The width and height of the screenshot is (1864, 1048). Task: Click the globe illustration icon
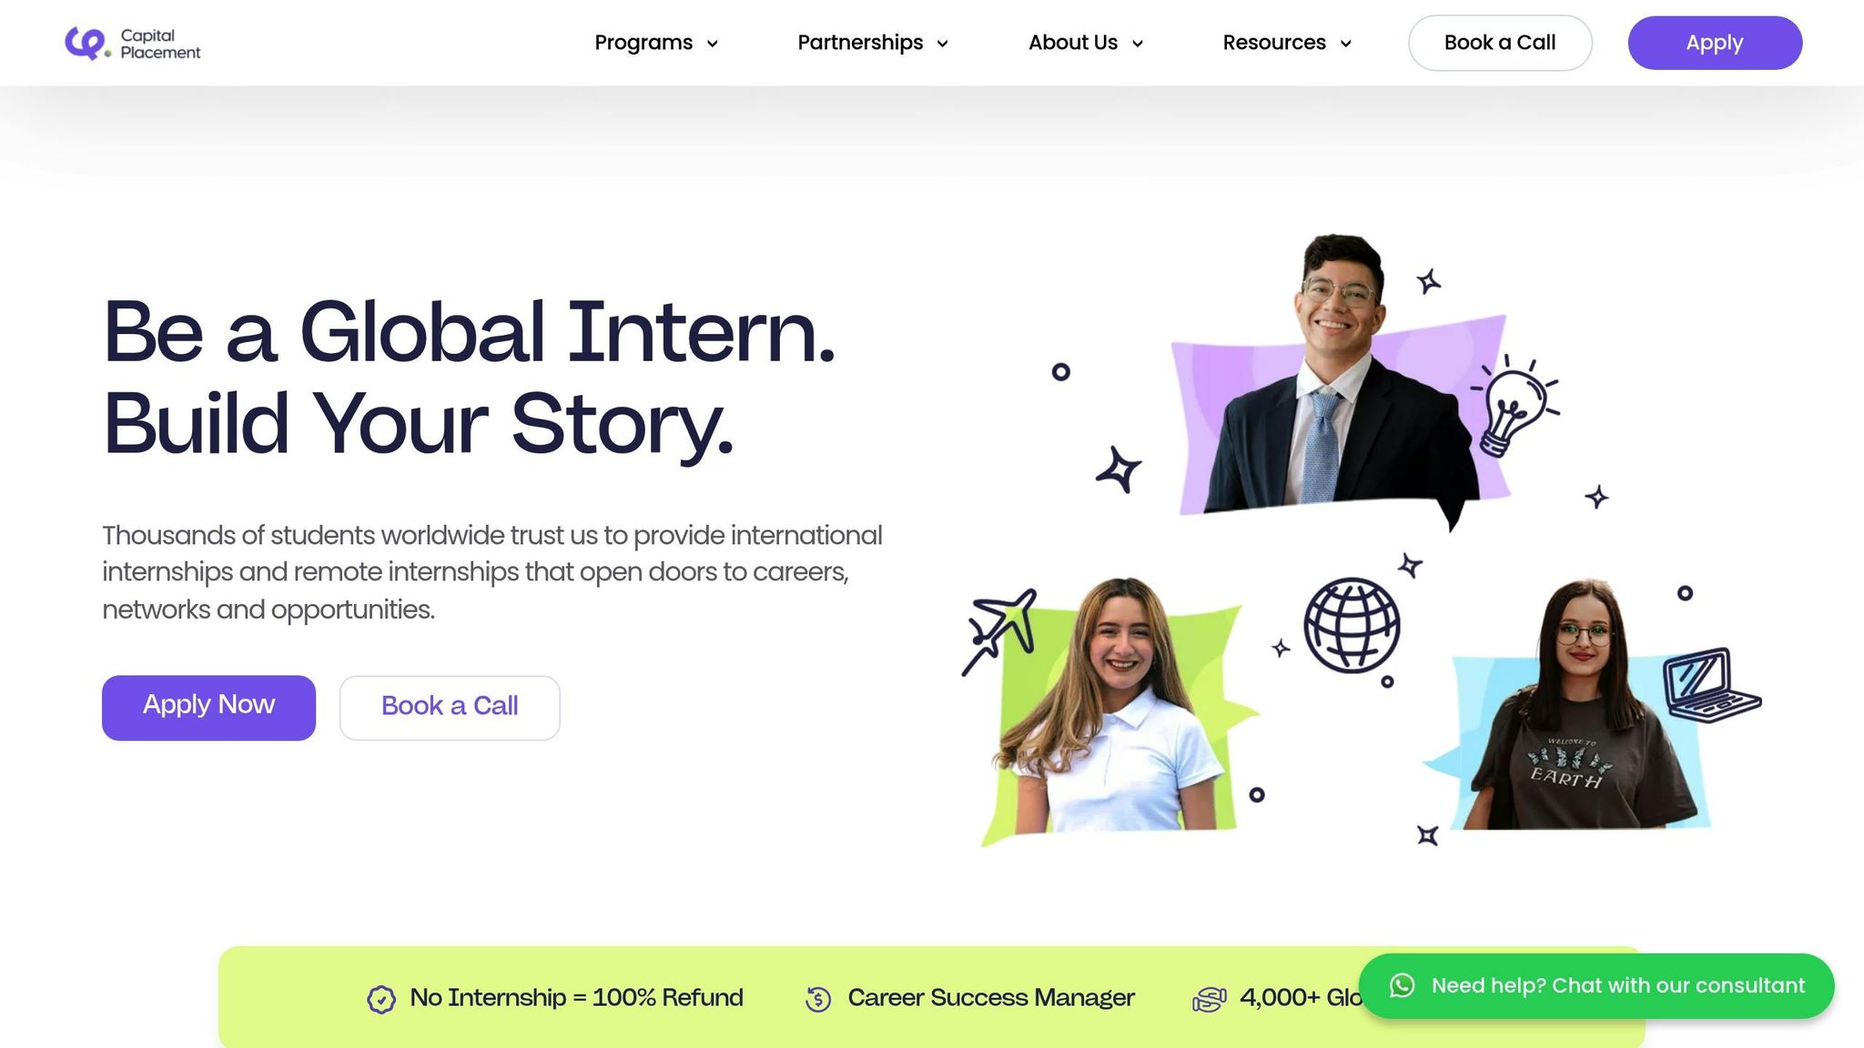[x=1352, y=625]
